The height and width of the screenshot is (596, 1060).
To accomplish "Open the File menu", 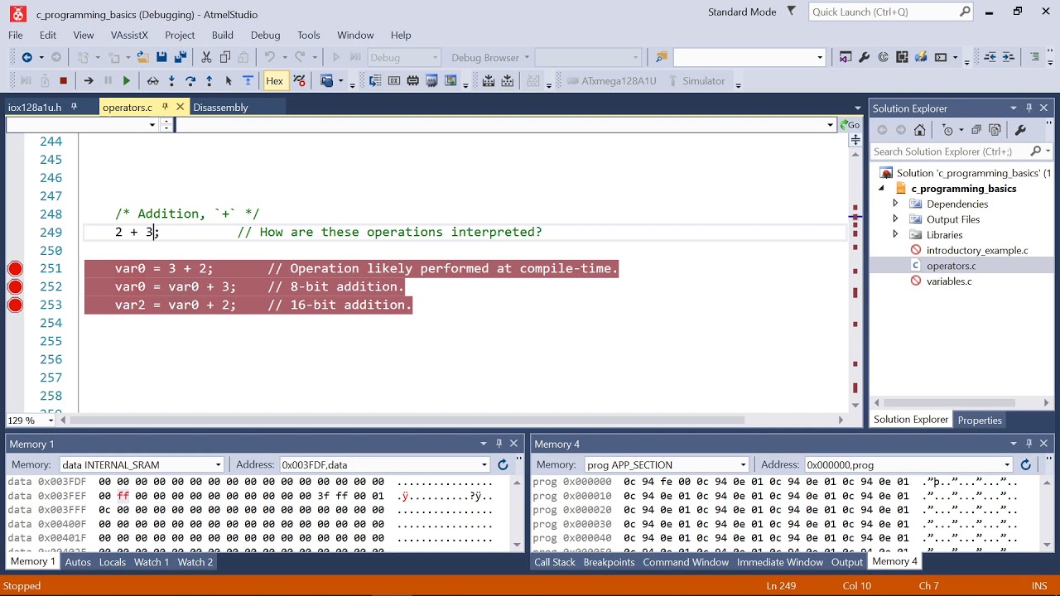I will click(16, 35).
